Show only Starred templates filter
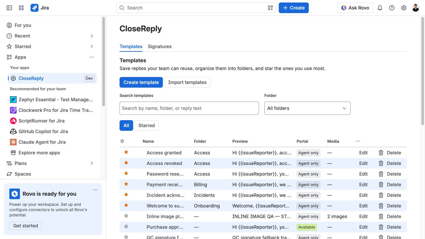 [146, 125]
